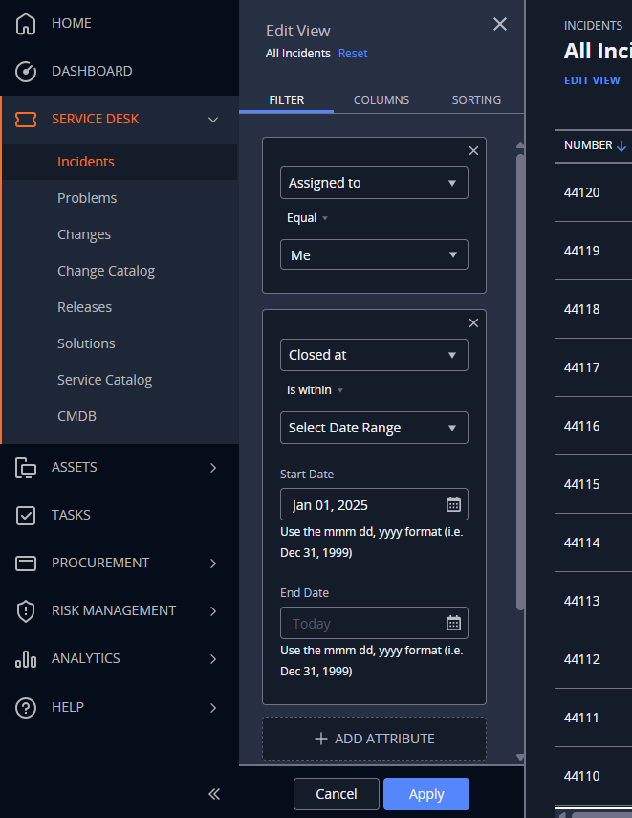The width and height of the screenshot is (632, 818).
Task: Click the Help question mark icon
Action: tap(26, 708)
